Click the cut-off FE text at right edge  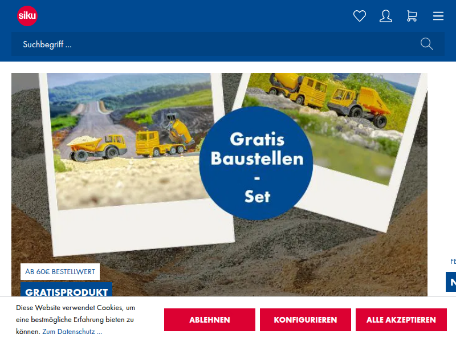click(453, 262)
